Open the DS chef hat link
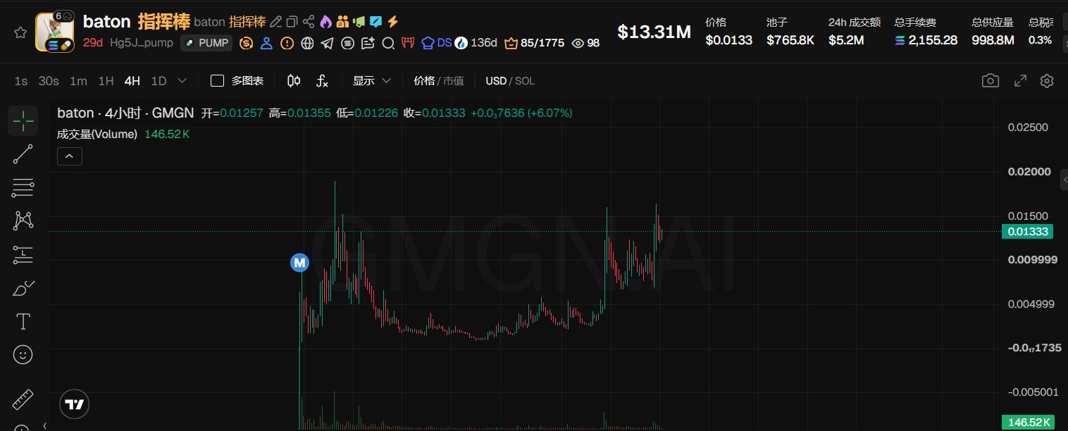 click(x=436, y=43)
